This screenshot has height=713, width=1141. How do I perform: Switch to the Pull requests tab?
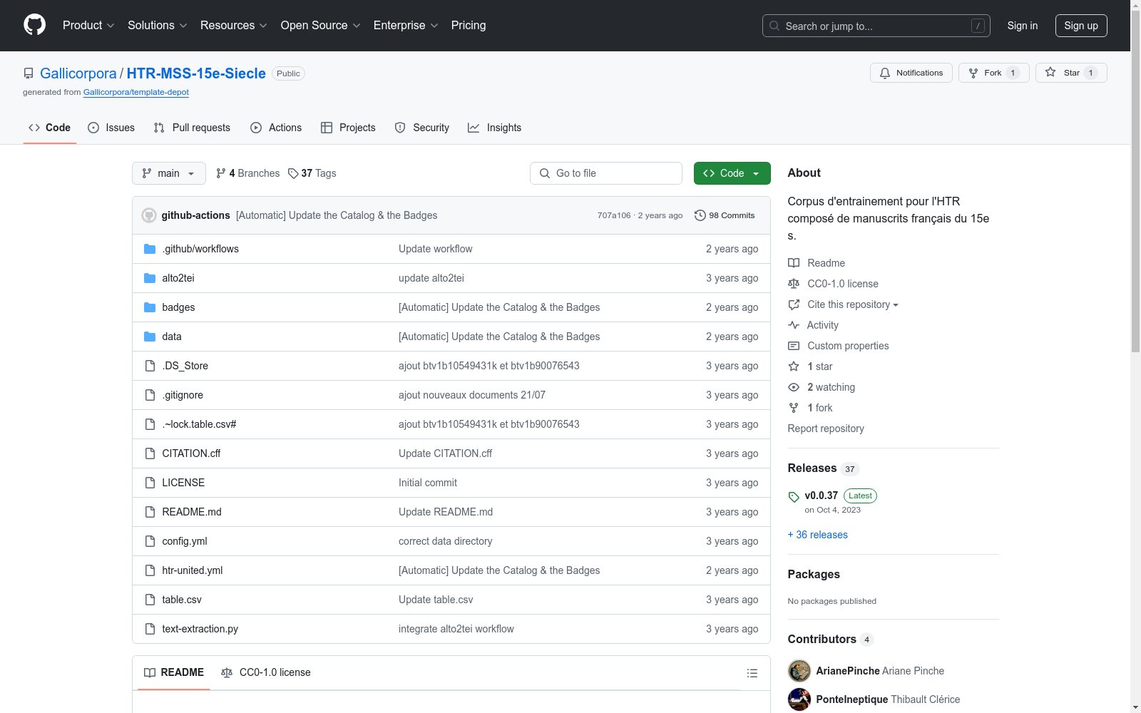192,128
